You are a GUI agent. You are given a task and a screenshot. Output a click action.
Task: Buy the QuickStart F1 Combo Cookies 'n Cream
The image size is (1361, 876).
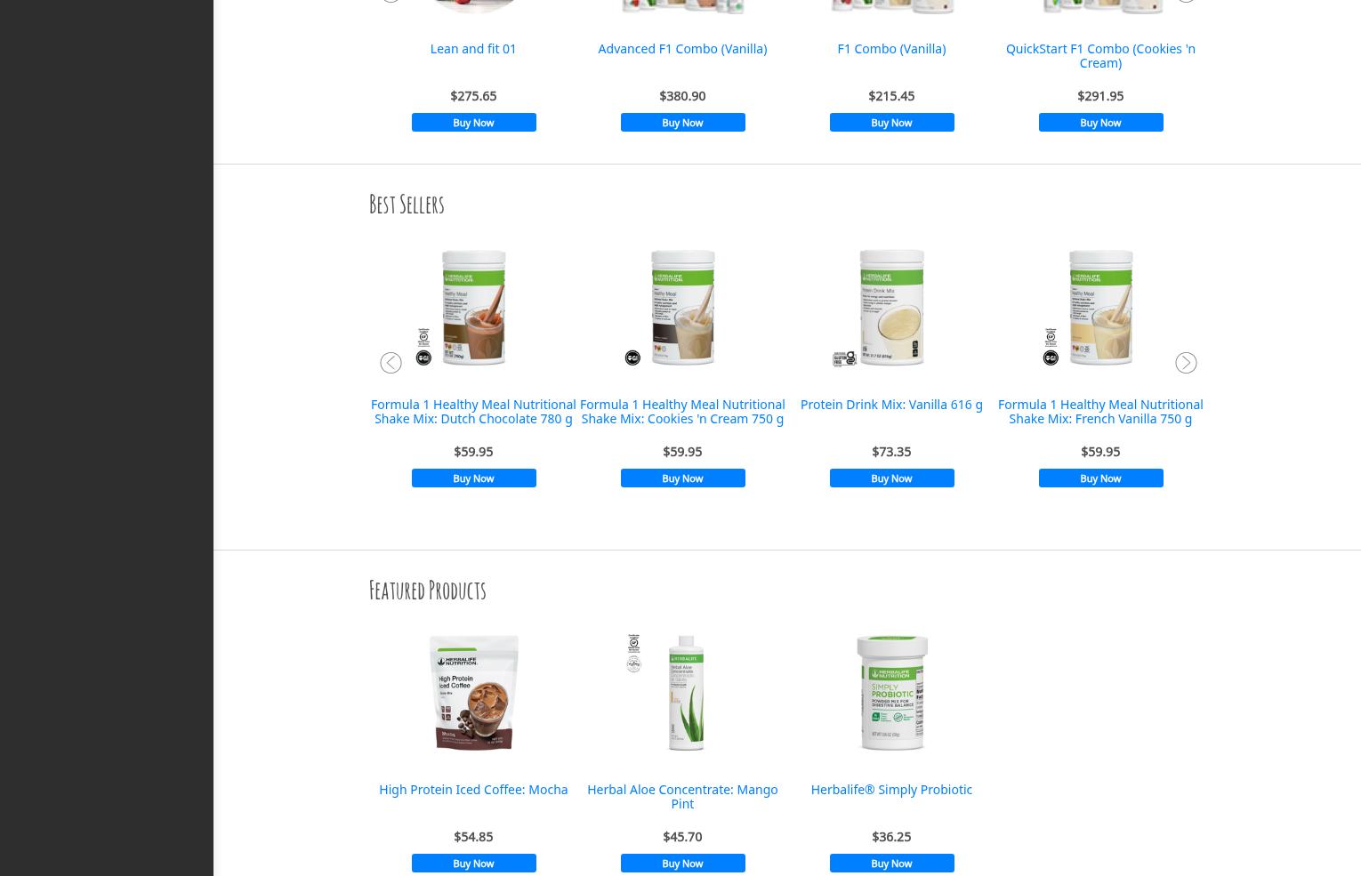(x=1100, y=123)
